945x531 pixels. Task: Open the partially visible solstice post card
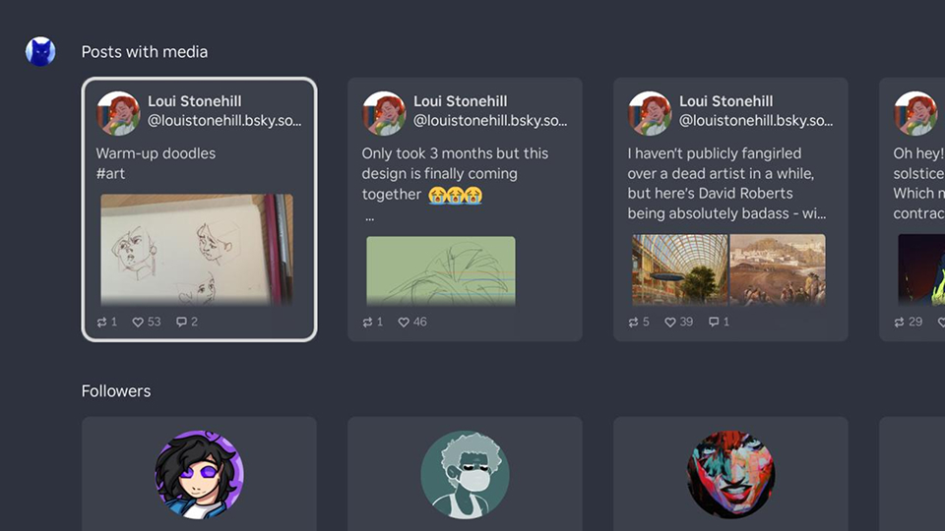912,209
